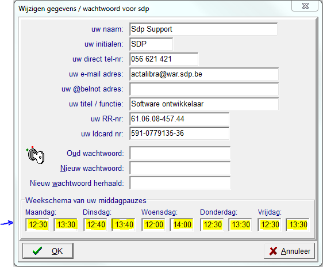
Task: Select the uw naam field
Action: (x=203, y=29)
